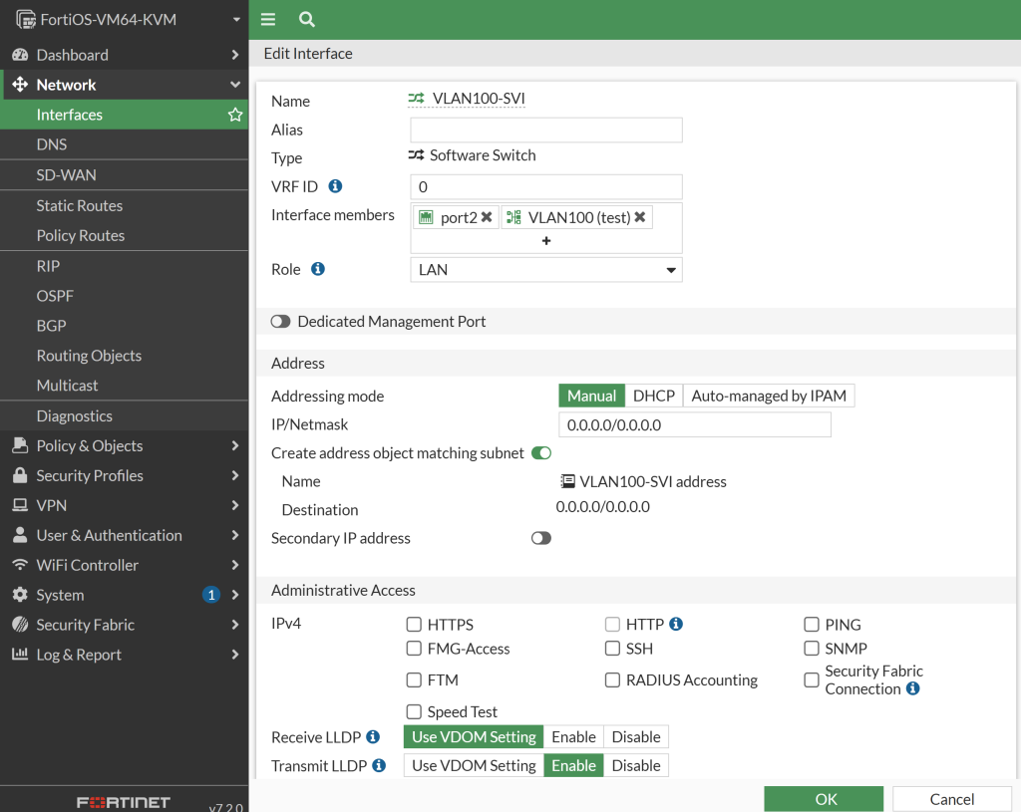
Task: Select DHCP addressing mode
Action: [654, 396]
